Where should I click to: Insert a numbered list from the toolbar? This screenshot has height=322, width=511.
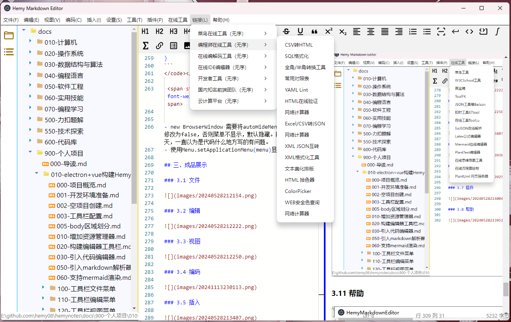(x=413, y=31)
